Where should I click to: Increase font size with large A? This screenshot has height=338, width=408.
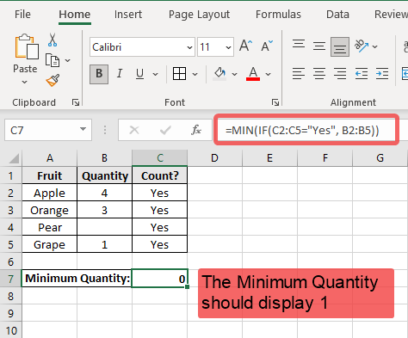[x=245, y=46]
